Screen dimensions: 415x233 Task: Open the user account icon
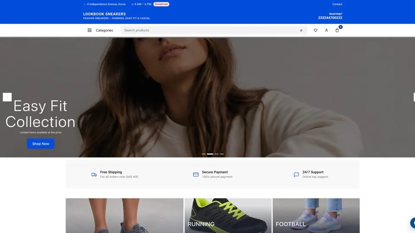coord(326,30)
